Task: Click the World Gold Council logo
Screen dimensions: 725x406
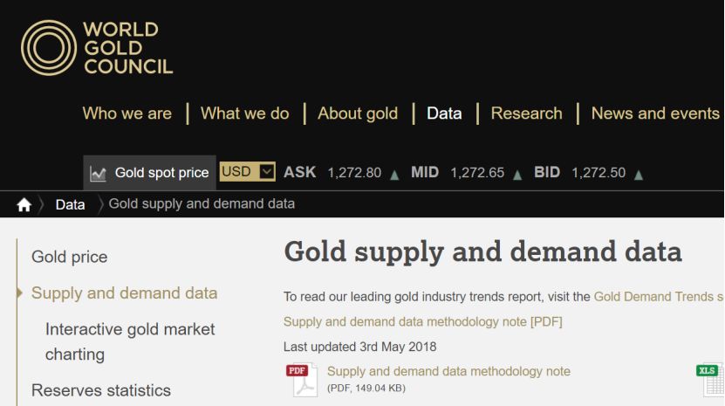Action: point(97,48)
